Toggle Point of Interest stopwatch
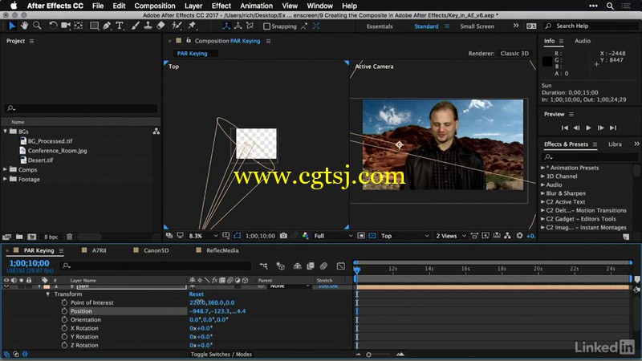Viewport: 642px width, 361px height. [x=64, y=302]
